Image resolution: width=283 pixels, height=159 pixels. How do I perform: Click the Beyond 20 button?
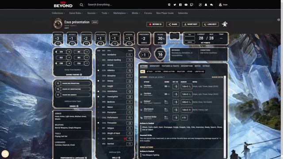coord(155,24)
